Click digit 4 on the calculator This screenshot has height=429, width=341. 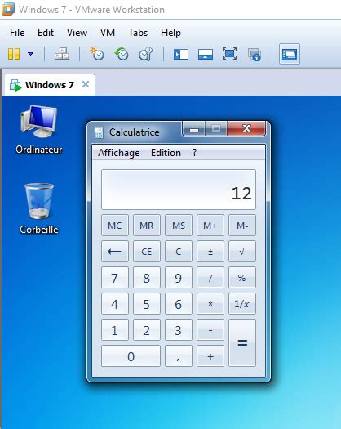click(x=115, y=304)
